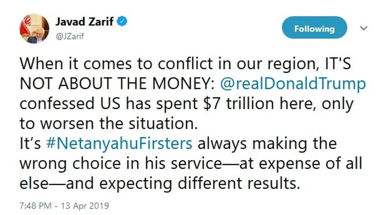This screenshot has width=386, height=215.
Task: Click the 7:48 PM time in timestamp
Action: click(x=34, y=205)
